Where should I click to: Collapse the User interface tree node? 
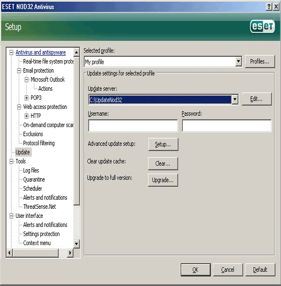[x=11, y=216]
